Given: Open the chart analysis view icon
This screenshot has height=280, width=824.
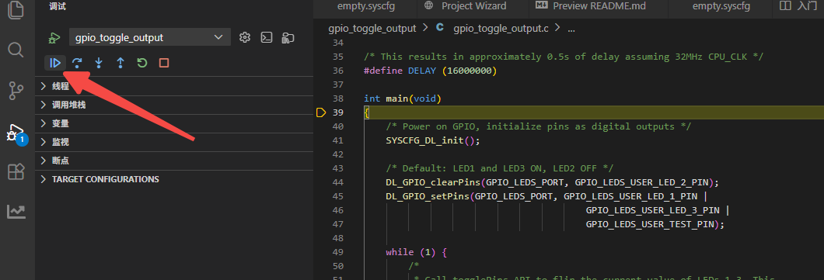Looking at the screenshot, I should 16,211.
